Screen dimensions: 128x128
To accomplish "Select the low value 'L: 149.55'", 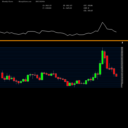I will [67, 8].
